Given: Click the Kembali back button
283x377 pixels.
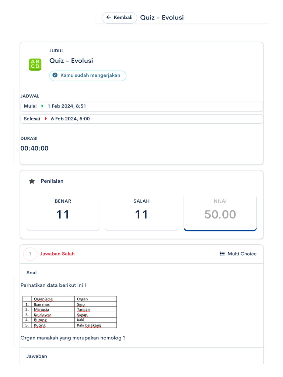Looking at the screenshot, I should pos(119,18).
